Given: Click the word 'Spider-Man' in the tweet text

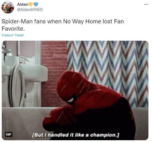Looking at the screenshot, I should 17,21.
